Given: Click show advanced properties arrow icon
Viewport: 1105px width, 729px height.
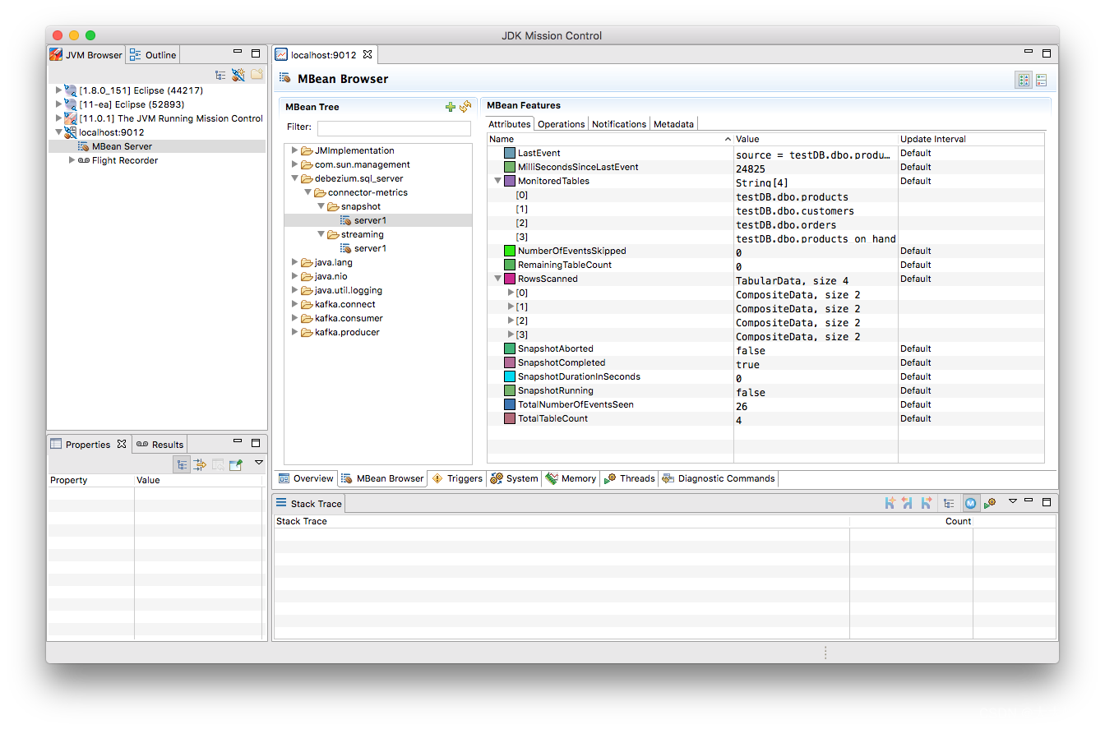Looking at the screenshot, I should click(x=200, y=464).
